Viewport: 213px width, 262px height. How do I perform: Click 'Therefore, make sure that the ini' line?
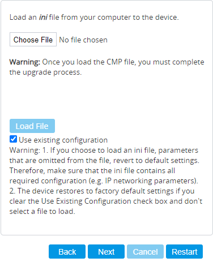92,171
